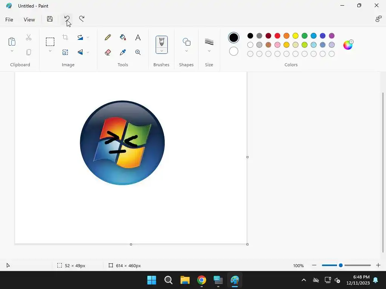The width and height of the screenshot is (386, 289).
Task: Click the Shapes icon
Action: click(186, 42)
